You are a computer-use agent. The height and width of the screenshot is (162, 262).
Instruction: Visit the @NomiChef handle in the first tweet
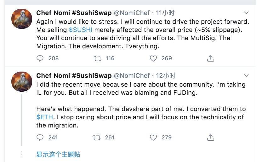(x=131, y=13)
